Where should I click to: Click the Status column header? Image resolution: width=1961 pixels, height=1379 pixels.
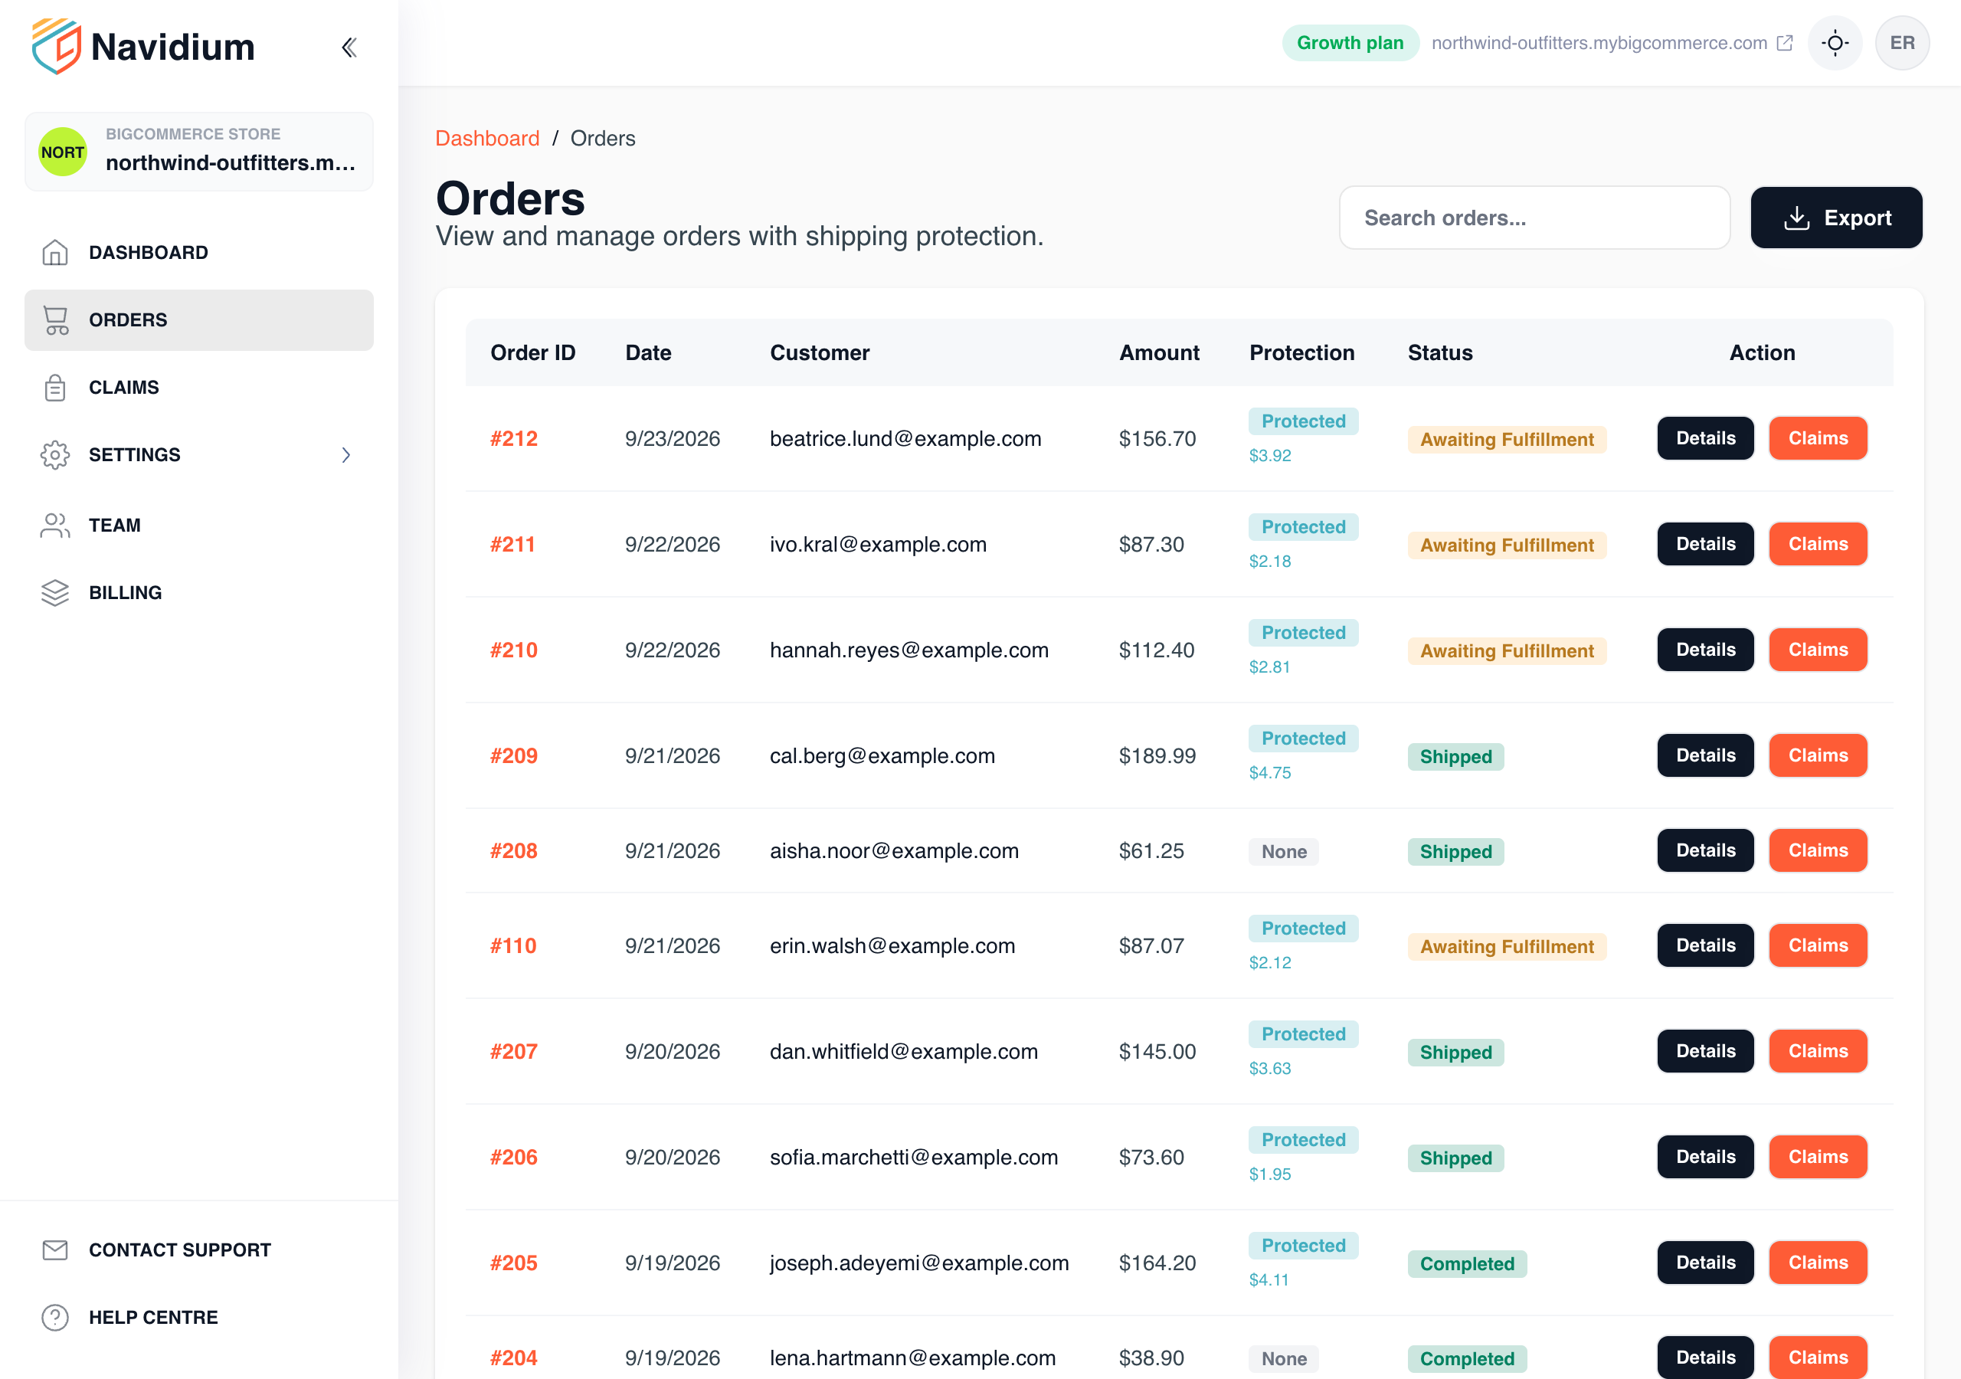[x=1440, y=353]
